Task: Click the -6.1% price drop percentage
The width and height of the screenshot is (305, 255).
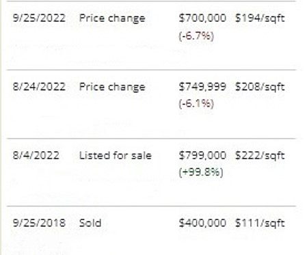Action: pos(196,104)
